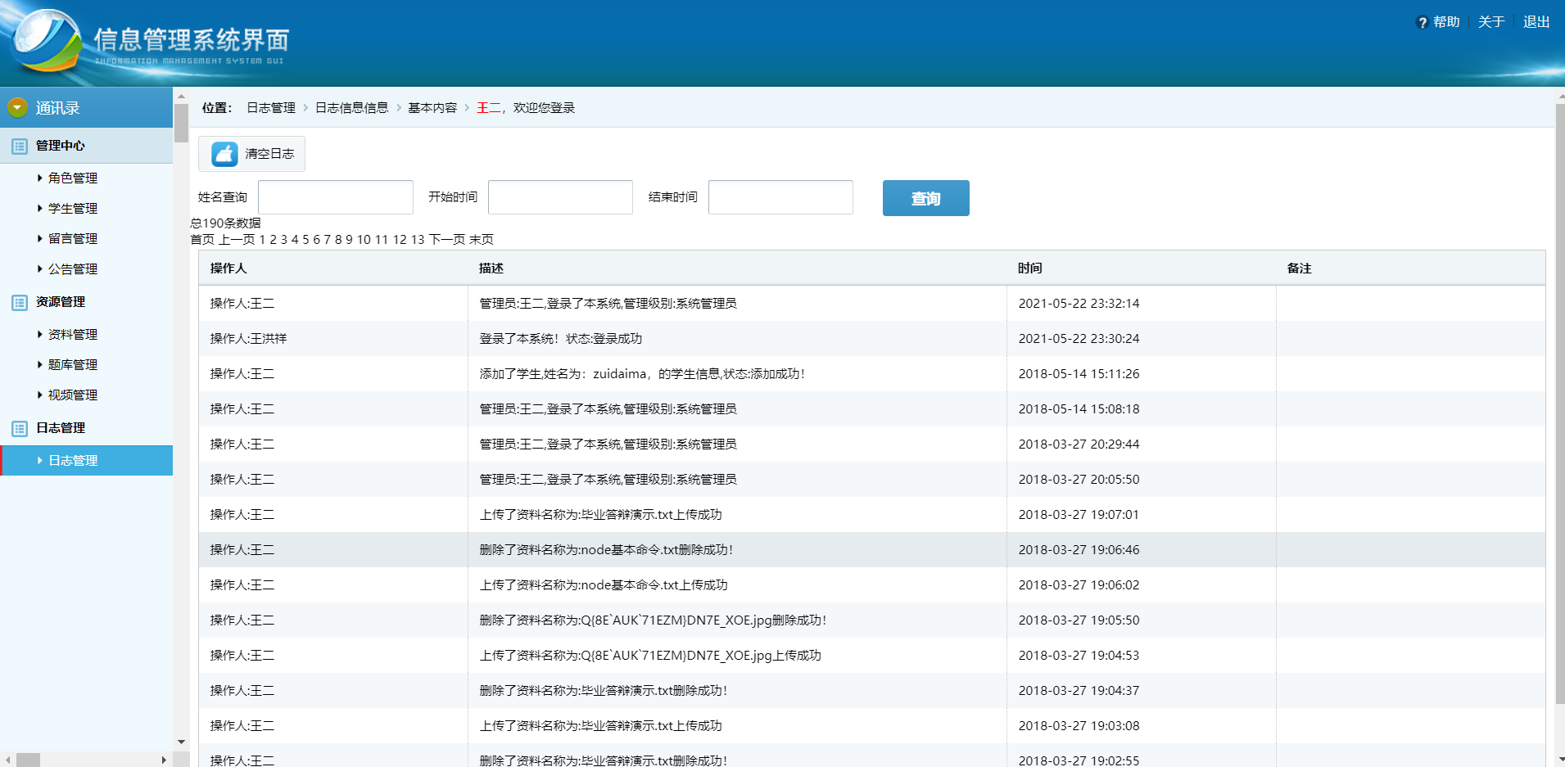The image size is (1565, 767).
Task: Click the 信息管理系统界面 logo
Action: pyautogui.click(x=147, y=43)
